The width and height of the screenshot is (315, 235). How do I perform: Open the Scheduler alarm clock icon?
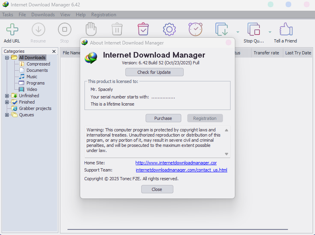195,29
